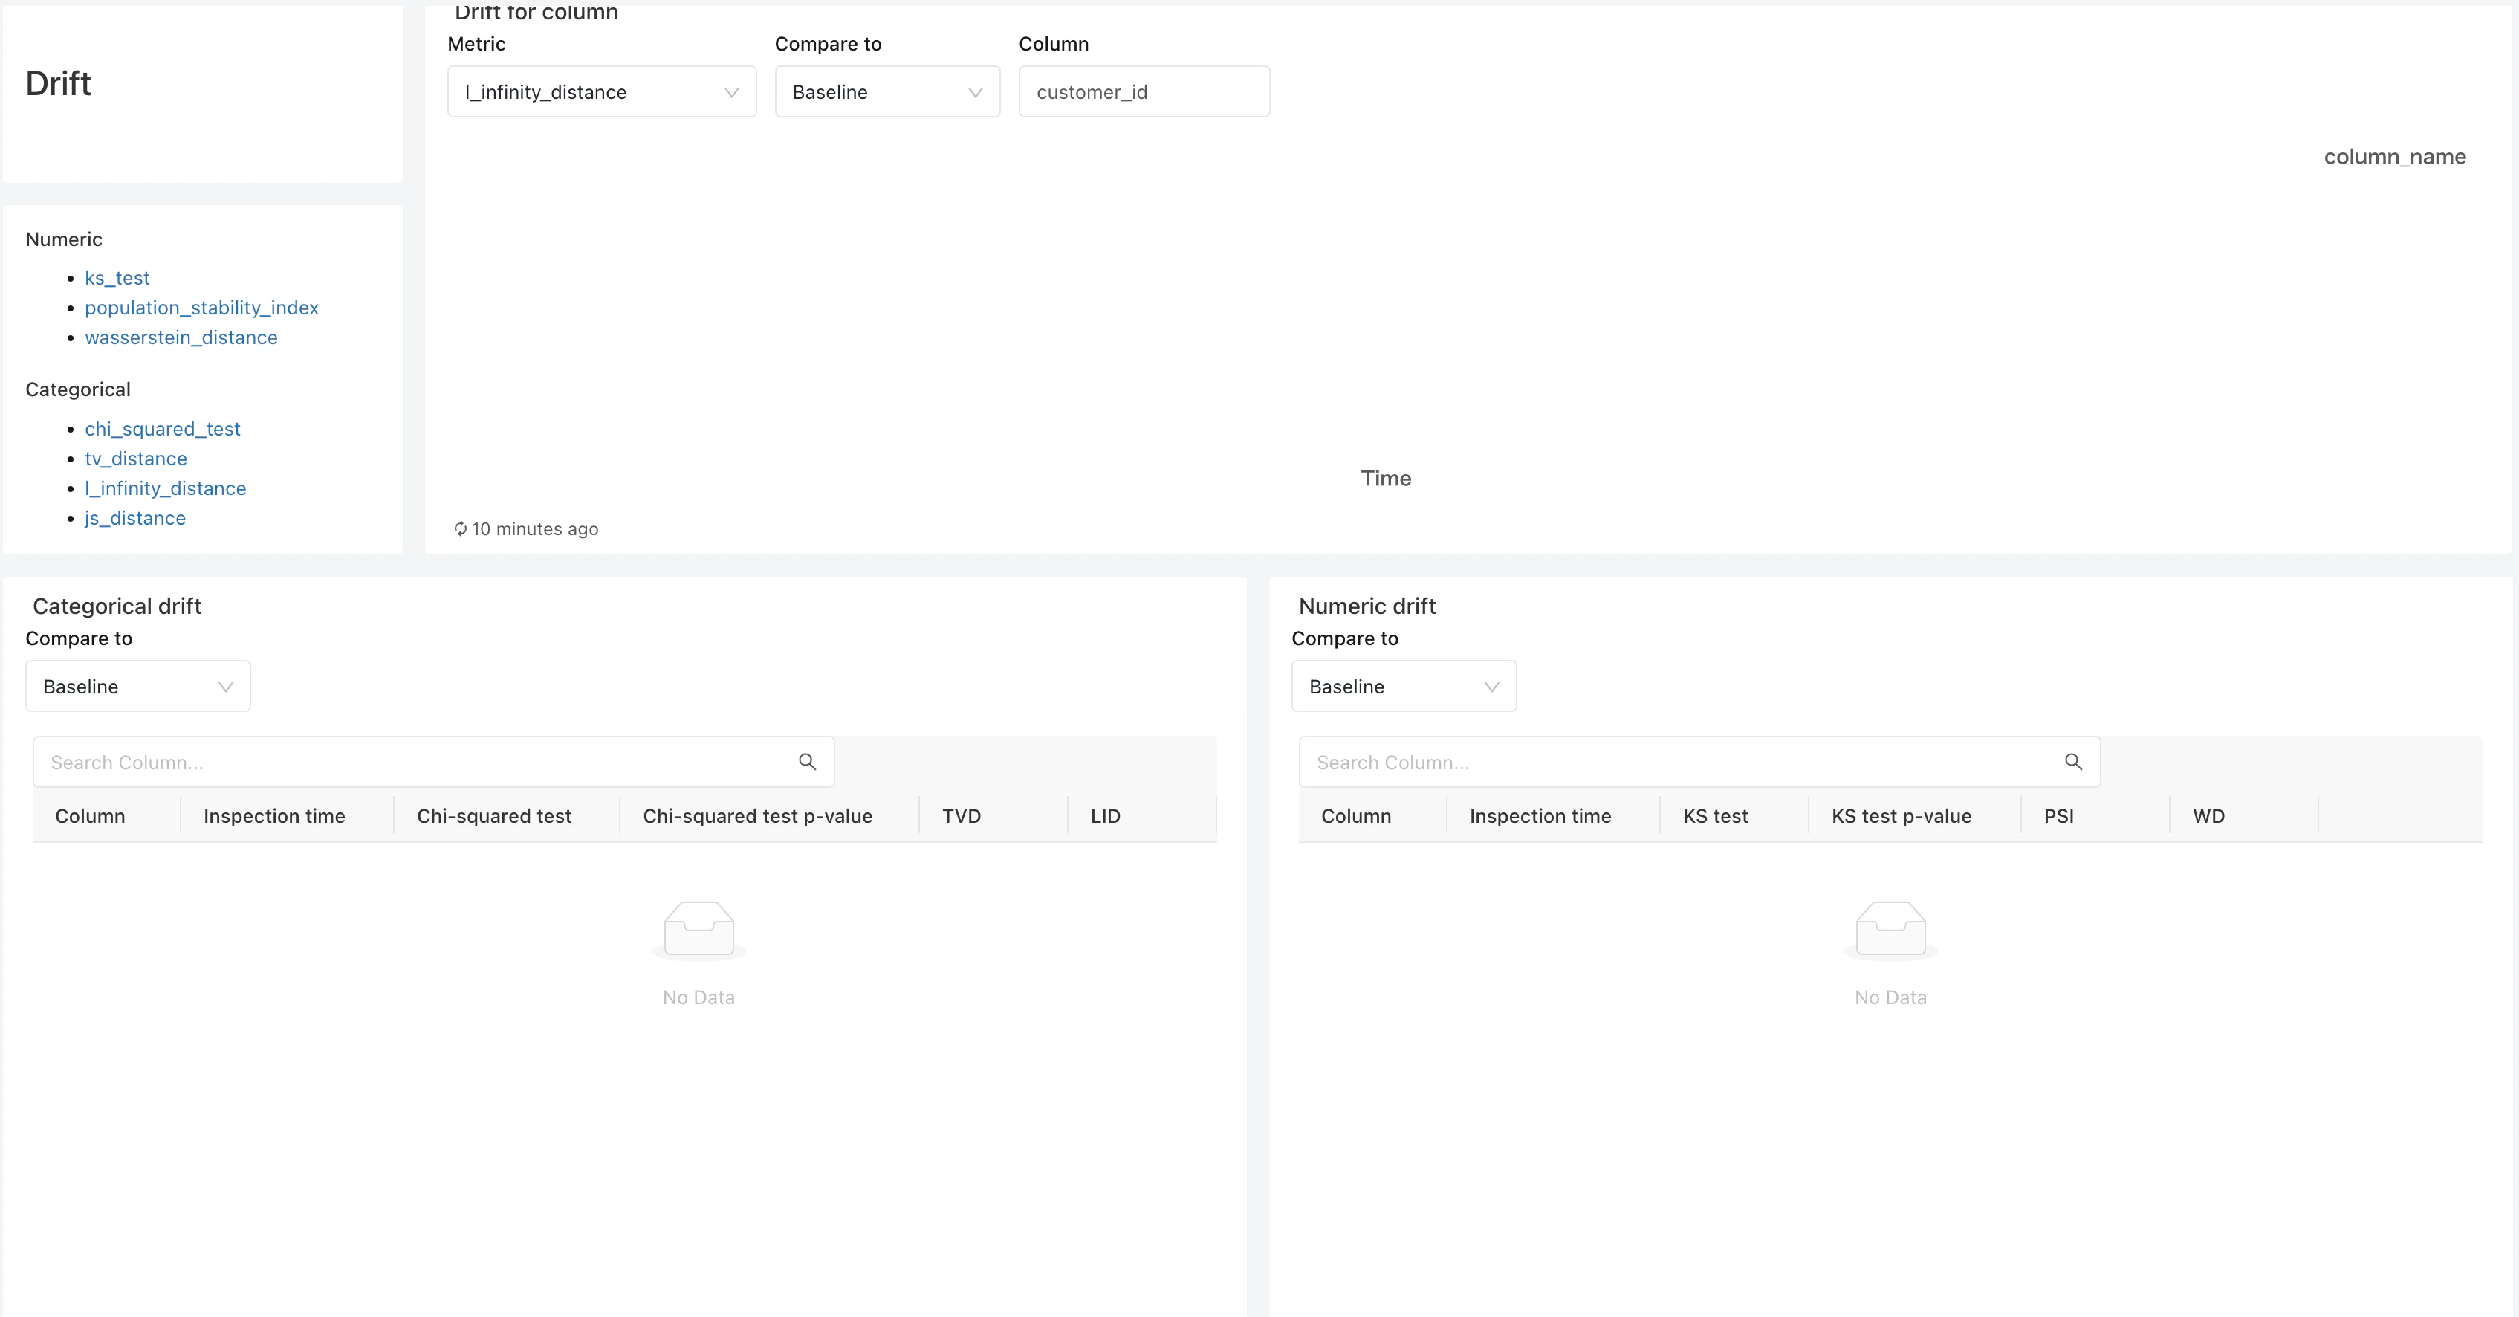The height and width of the screenshot is (1317, 2519).
Task: Expand Categorical drift Compare to Baseline dropdown
Action: (x=138, y=686)
